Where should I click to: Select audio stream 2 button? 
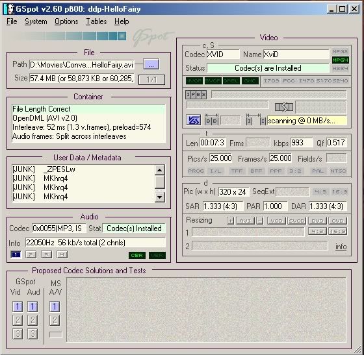click(31, 254)
